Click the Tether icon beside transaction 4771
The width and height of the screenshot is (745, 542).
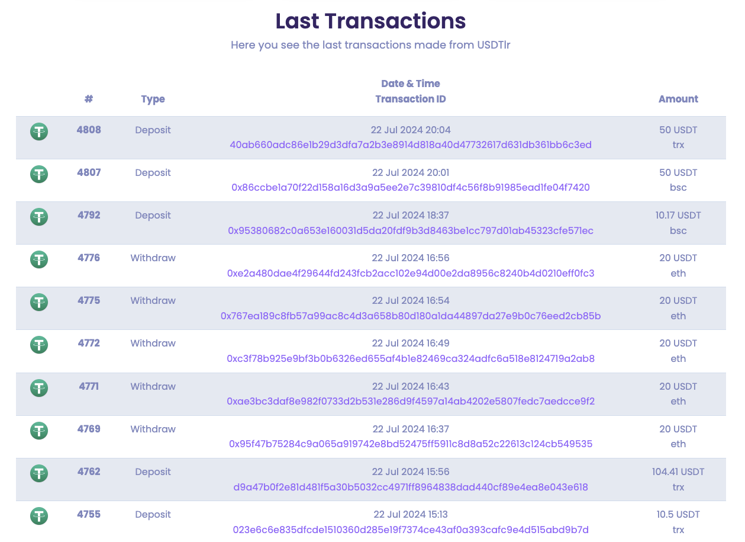[39, 388]
